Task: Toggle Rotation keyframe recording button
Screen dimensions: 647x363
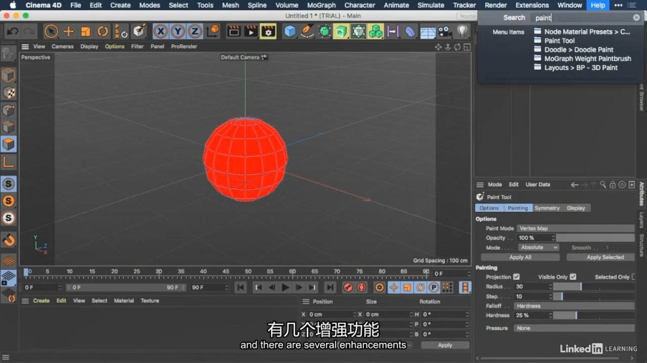Action: pos(420,287)
